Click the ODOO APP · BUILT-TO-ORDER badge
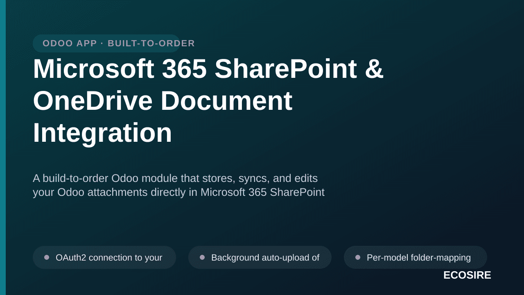This screenshot has width=524, height=295. pyautogui.click(x=106, y=43)
